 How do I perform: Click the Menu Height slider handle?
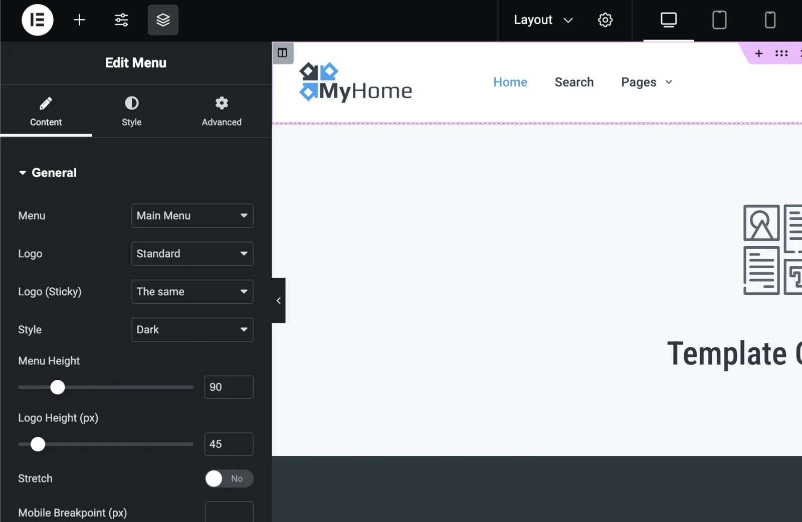point(58,387)
